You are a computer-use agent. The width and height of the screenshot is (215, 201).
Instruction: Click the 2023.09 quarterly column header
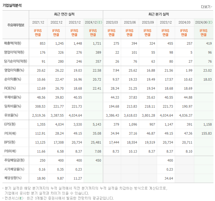148,22
